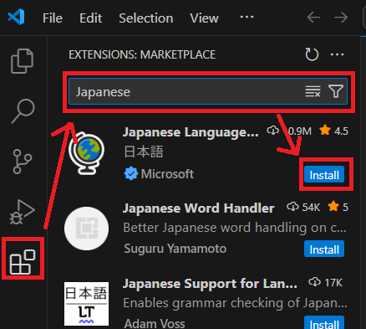The width and height of the screenshot is (366, 329).
Task: Open Views and More Actions menu
Action: (337, 54)
